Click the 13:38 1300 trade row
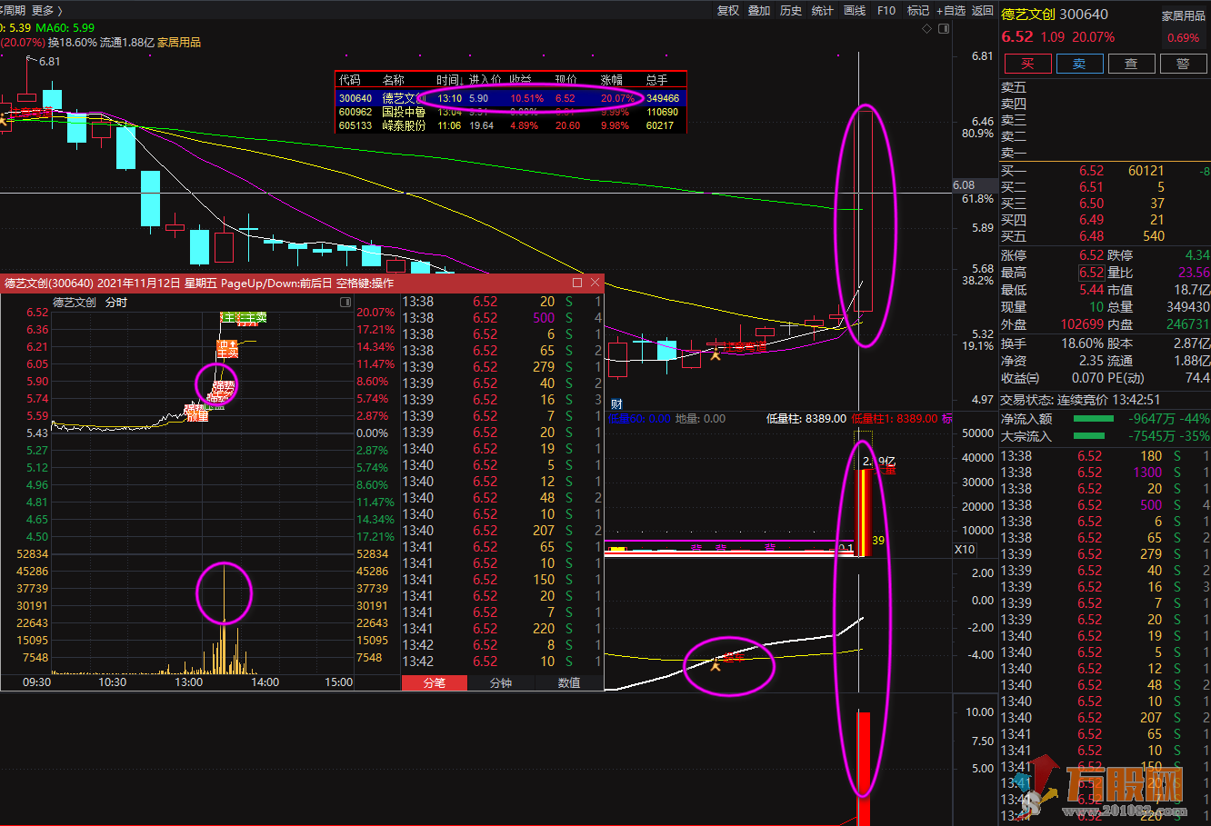 1105,473
